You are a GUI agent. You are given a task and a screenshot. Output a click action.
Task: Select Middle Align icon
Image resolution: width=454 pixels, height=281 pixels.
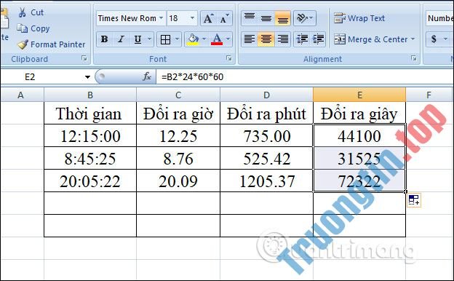266,18
